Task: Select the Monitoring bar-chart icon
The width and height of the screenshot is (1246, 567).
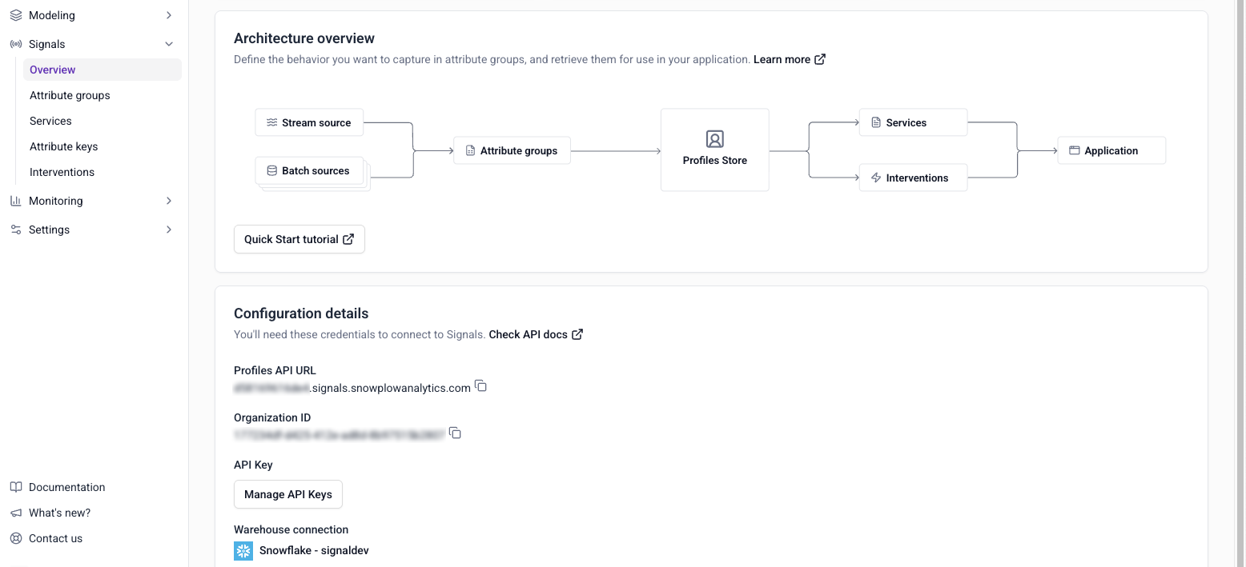Action: [x=16, y=200]
